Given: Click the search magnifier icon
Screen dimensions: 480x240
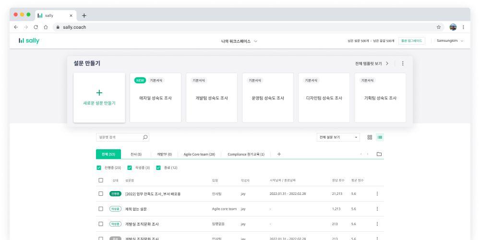Looking at the screenshot, I should tap(145, 137).
